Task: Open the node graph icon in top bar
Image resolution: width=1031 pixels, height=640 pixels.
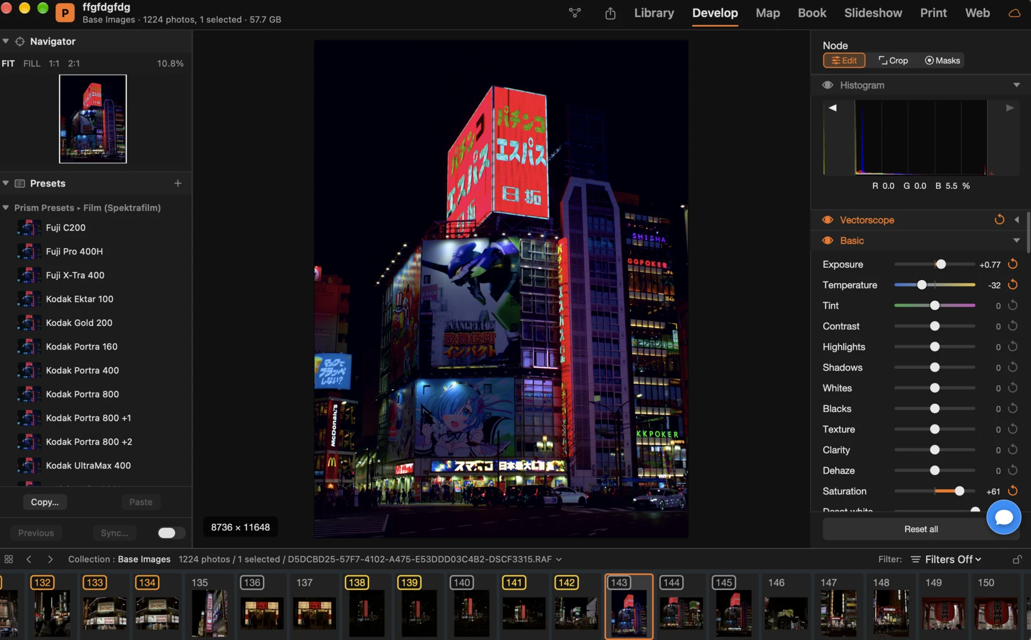Action: (x=575, y=13)
